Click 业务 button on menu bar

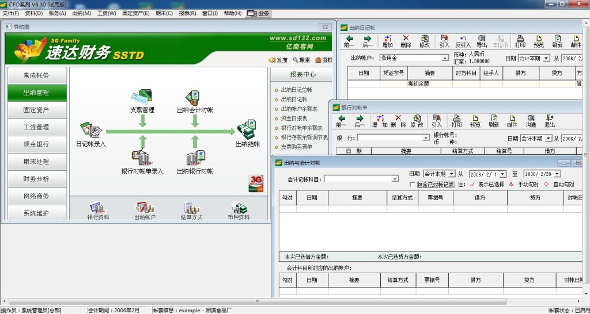259,13
